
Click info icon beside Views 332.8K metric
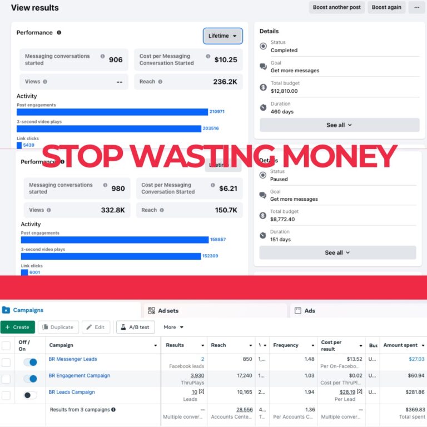[49, 210]
